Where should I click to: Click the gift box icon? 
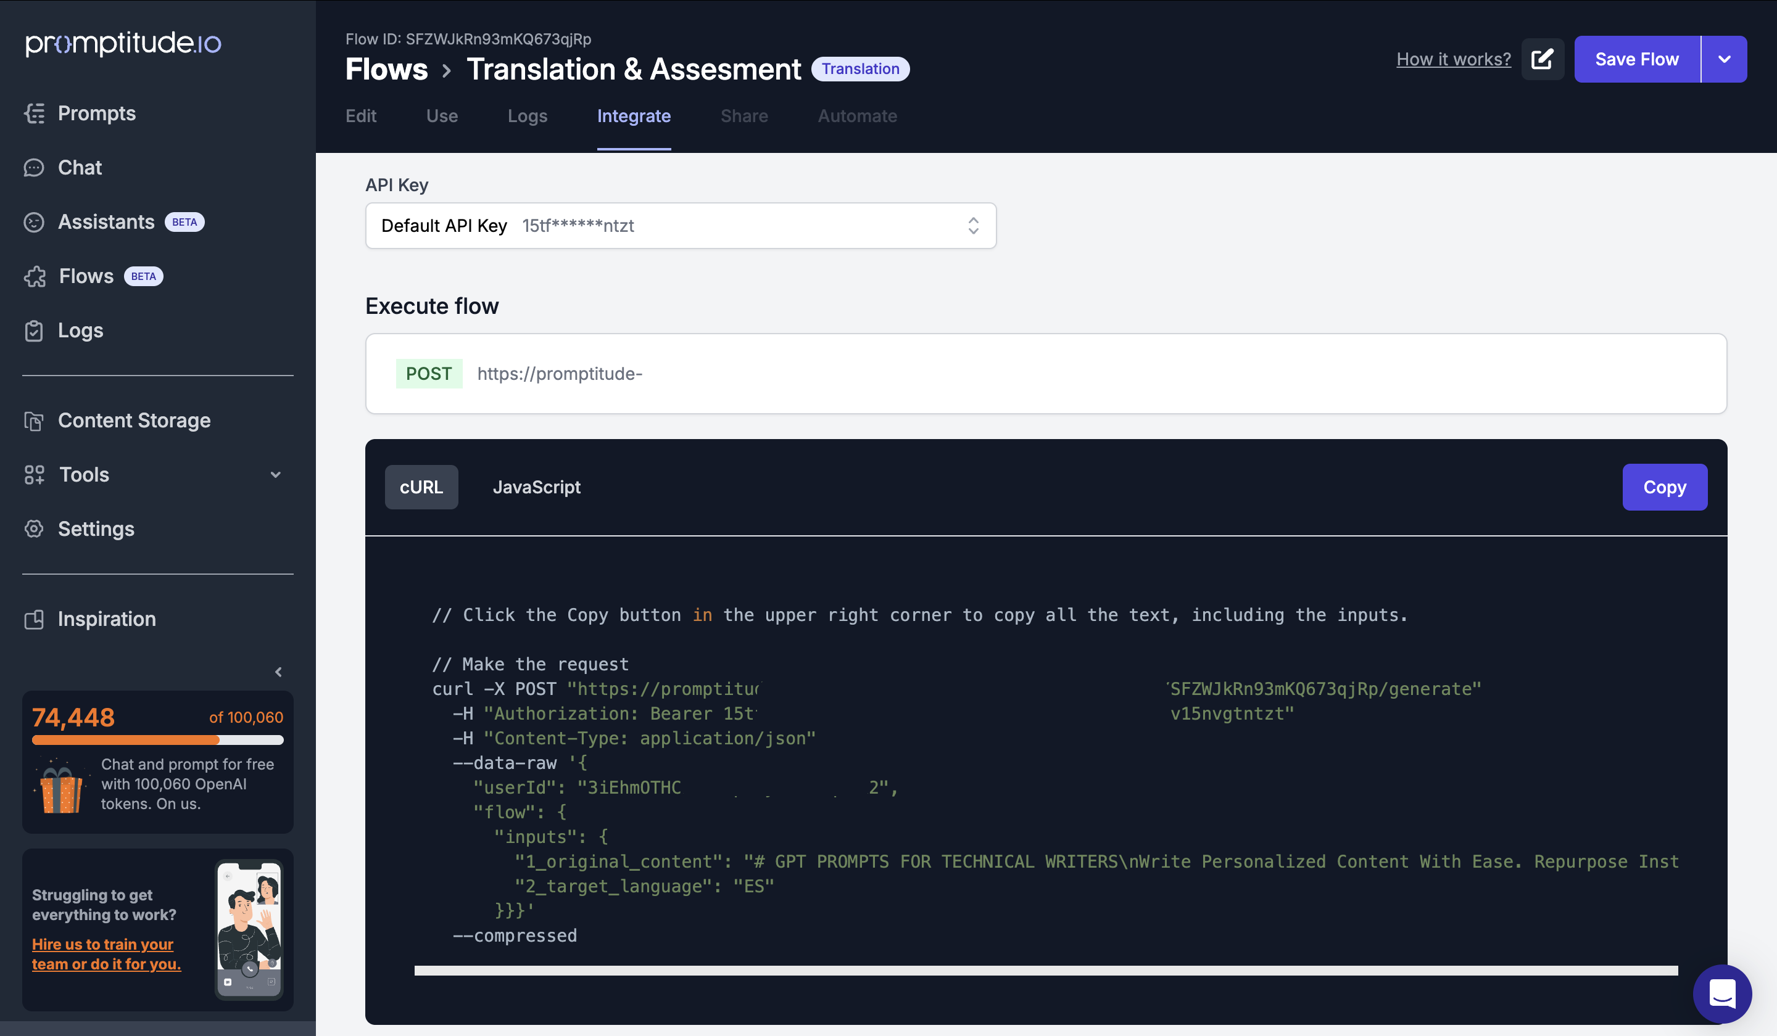point(60,786)
